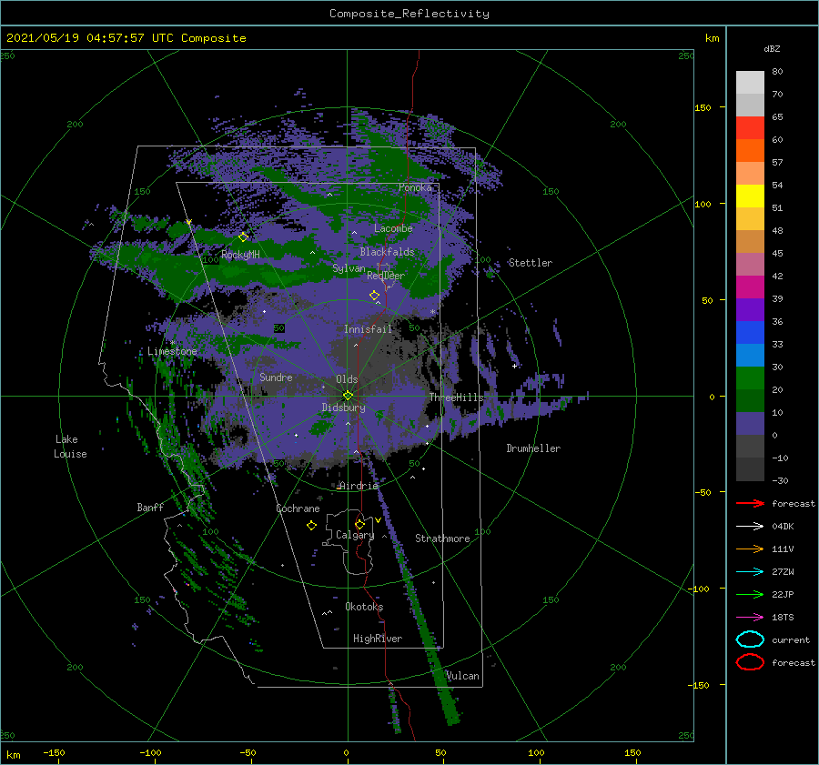Click the radar site marker near Olds
The height and width of the screenshot is (765, 819).
point(348,396)
